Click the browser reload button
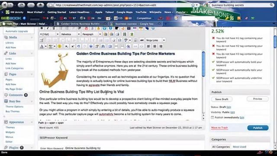Screen dimensions: 277x156 (21, 5)
